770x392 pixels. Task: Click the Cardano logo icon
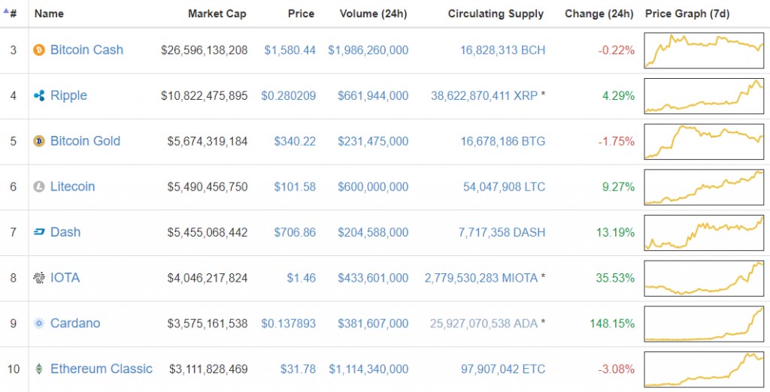point(39,324)
